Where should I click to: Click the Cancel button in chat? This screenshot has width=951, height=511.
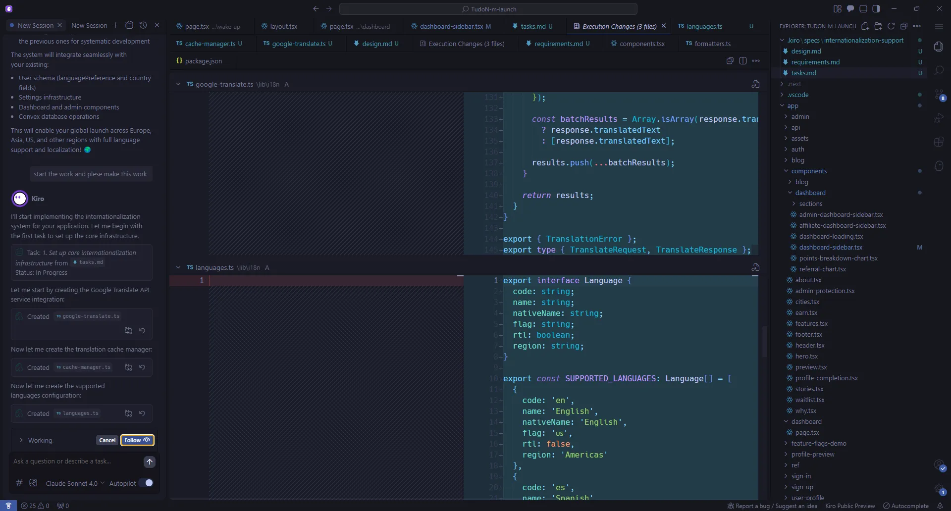[x=107, y=440]
